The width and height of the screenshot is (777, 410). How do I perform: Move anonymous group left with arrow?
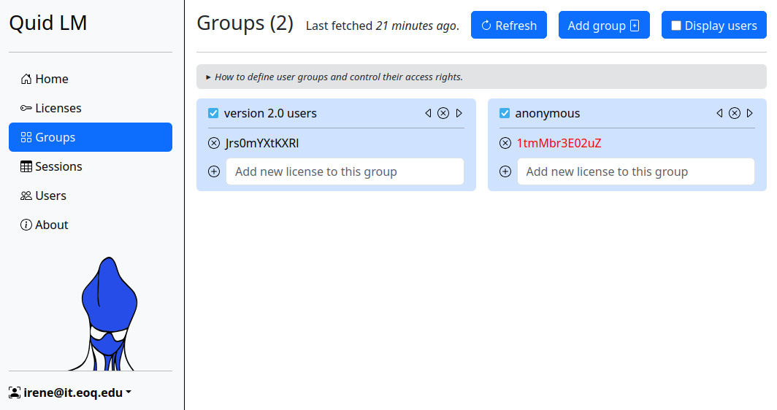pyautogui.click(x=719, y=113)
